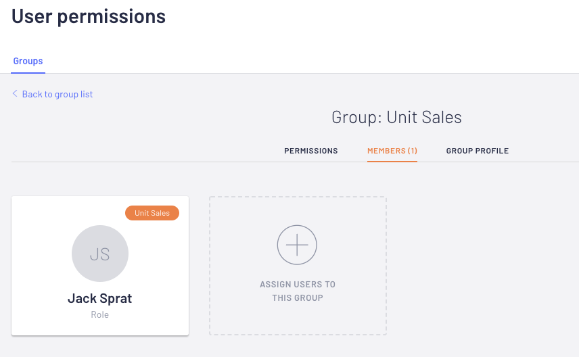Switch to the PERMISSIONS tab

[x=311, y=151]
